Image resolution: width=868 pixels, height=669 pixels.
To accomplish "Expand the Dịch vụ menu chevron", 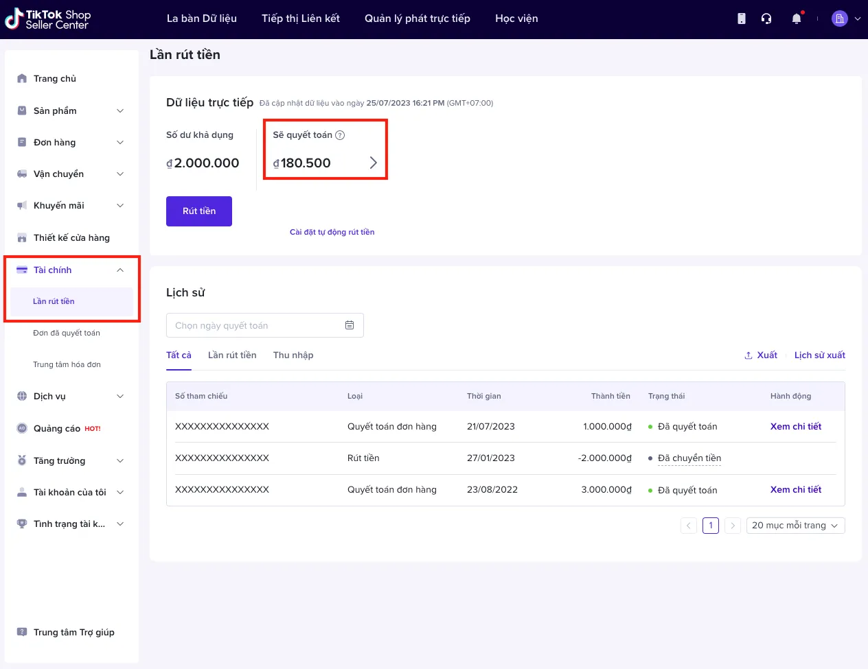I will click(x=120, y=396).
